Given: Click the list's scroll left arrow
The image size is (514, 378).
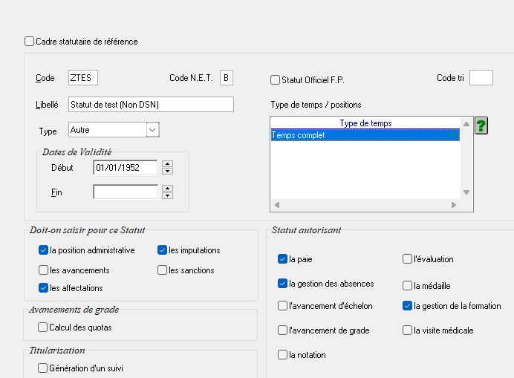Looking at the screenshot, I should (x=277, y=205).
